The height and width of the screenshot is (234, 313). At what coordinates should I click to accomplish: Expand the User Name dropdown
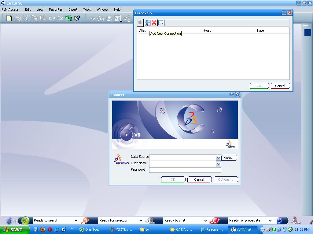218,164
